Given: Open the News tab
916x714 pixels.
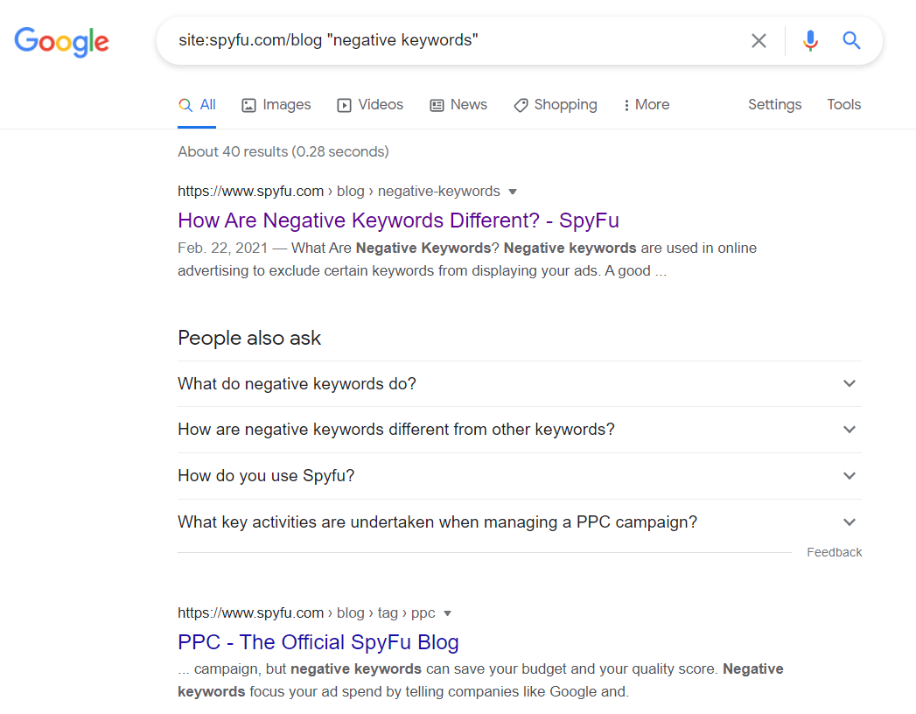Looking at the screenshot, I should (x=458, y=105).
